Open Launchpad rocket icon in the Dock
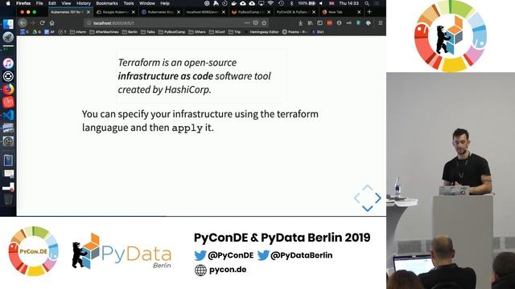Viewport: 515px width, 289px height. click(8, 37)
